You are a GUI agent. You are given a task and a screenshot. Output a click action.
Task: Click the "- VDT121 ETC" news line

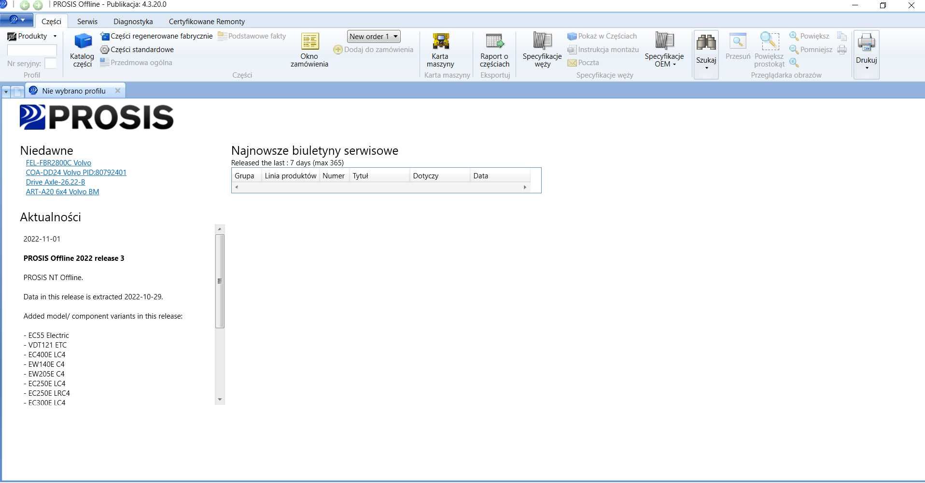(x=45, y=345)
